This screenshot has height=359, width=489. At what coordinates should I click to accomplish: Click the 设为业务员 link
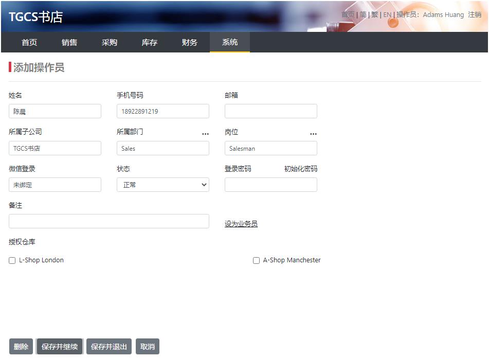(241, 224)
